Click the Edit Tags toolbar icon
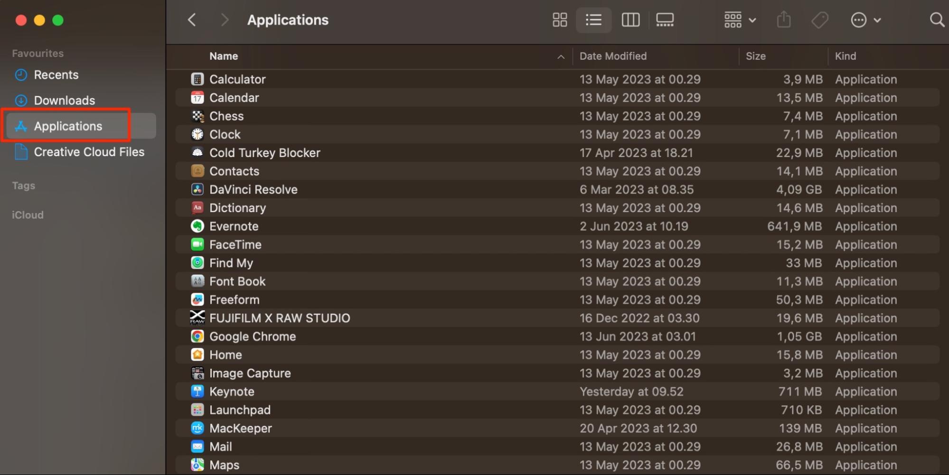949x475 pixels. (819, 20)
